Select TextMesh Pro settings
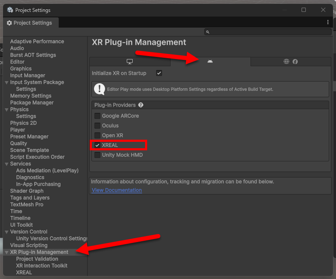 [x=27, y=205]
